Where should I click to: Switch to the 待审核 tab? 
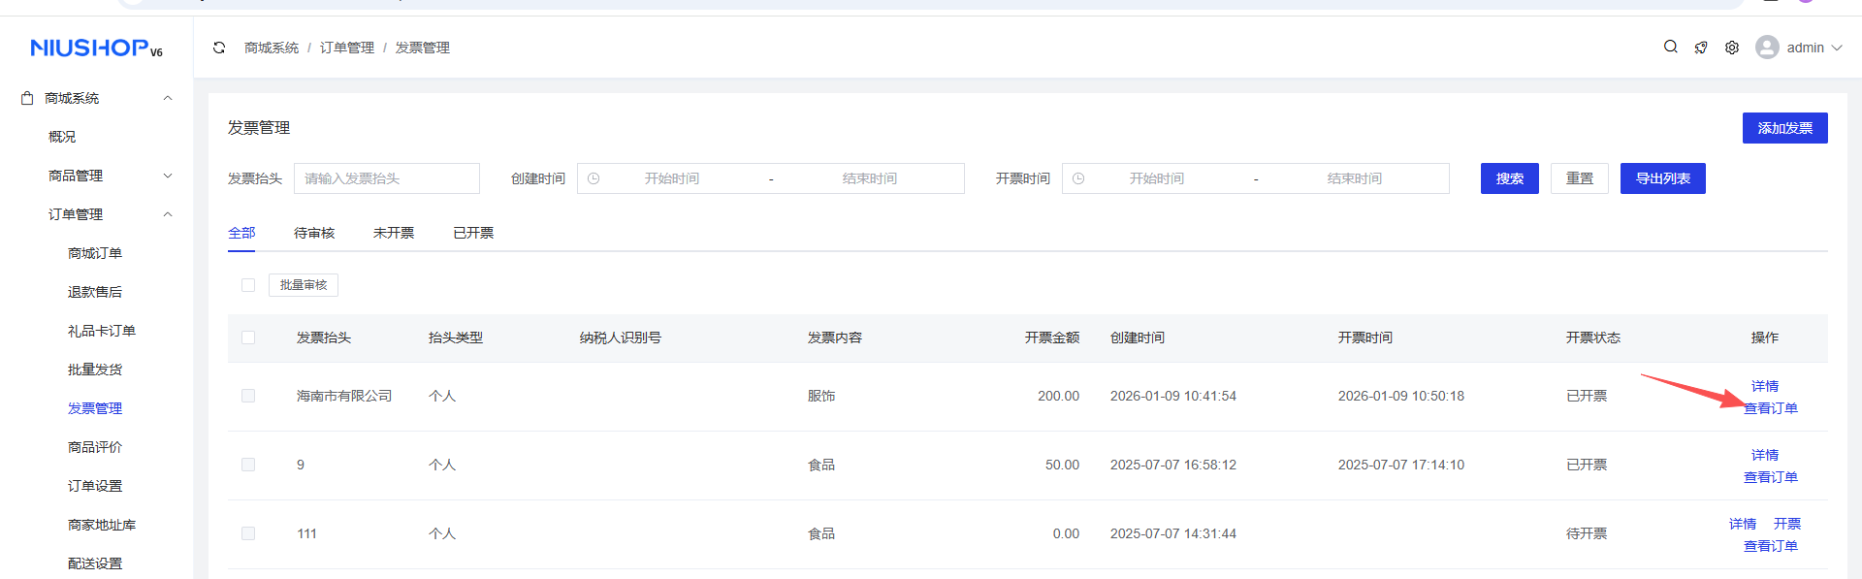314,233
